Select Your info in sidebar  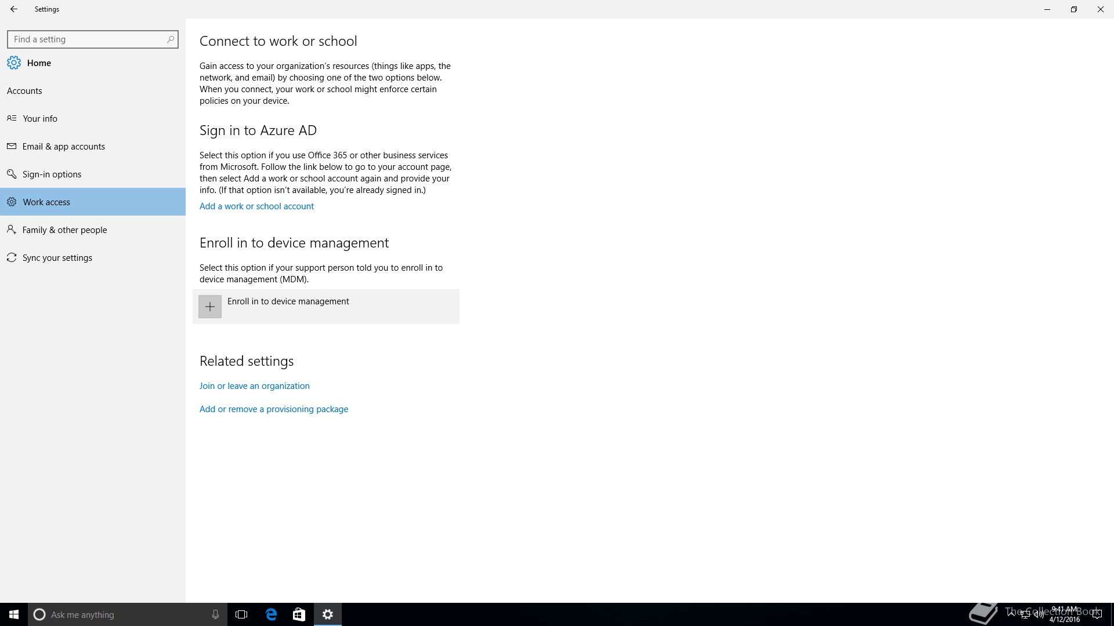[x=40, y=118]
